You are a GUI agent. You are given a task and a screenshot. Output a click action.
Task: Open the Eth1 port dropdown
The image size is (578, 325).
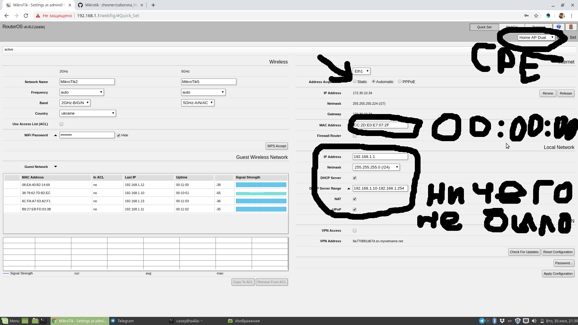pyautogui.click(x=362, y=71)
